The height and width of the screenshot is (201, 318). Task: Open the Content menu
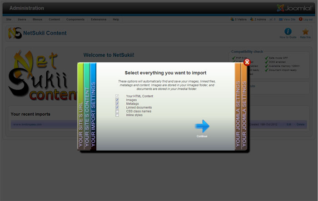[55, 20]
